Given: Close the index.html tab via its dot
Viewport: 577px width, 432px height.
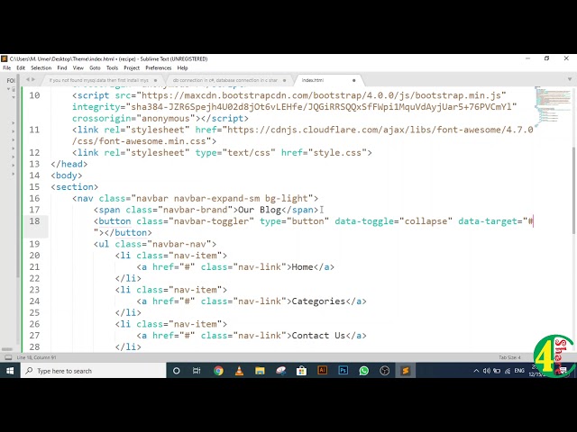Looking at the screenshot, I should [354, 80].
